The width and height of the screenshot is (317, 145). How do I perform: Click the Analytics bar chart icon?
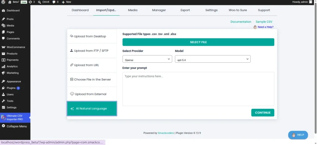click(3, 66)
